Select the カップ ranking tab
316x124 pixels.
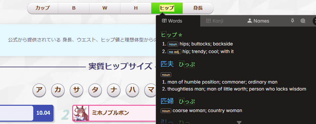coord(43,8)
